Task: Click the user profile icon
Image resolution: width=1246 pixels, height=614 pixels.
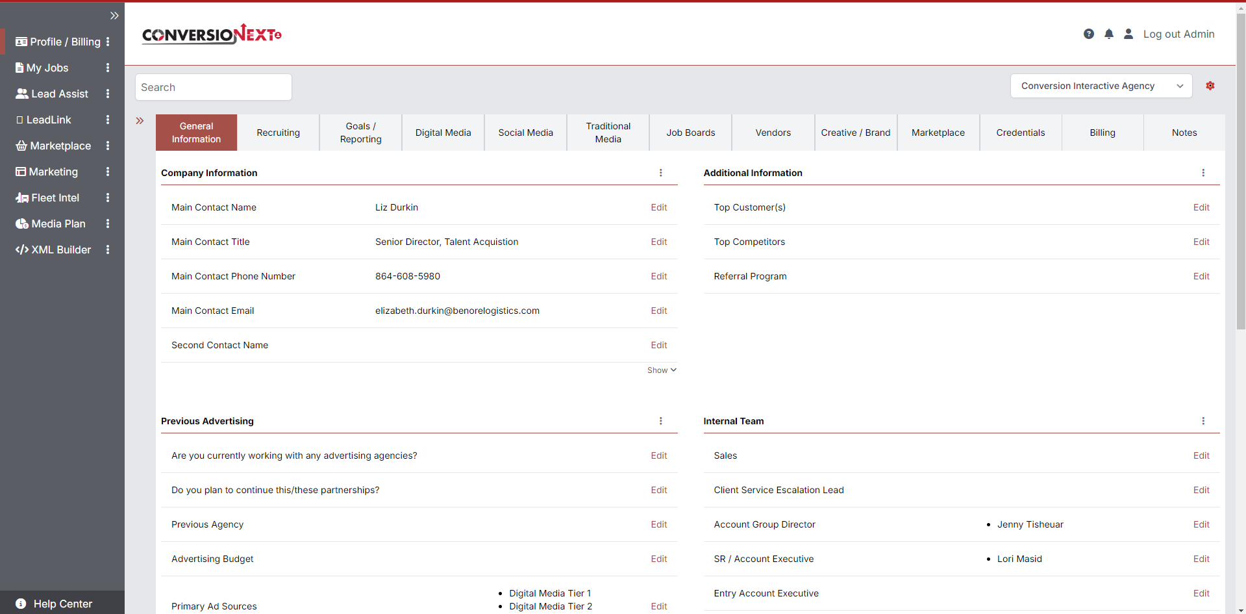Action: click(1128, 34)
